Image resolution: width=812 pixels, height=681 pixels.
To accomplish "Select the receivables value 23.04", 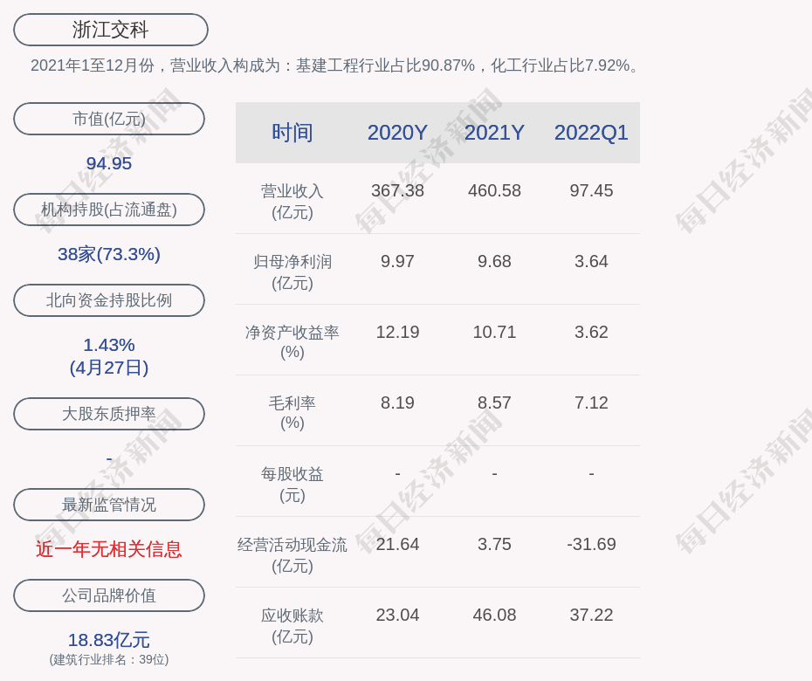I will pyautogui.click(x=397, y=616).
